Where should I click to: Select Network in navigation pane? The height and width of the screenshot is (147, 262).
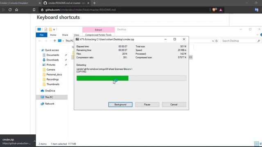50,104
